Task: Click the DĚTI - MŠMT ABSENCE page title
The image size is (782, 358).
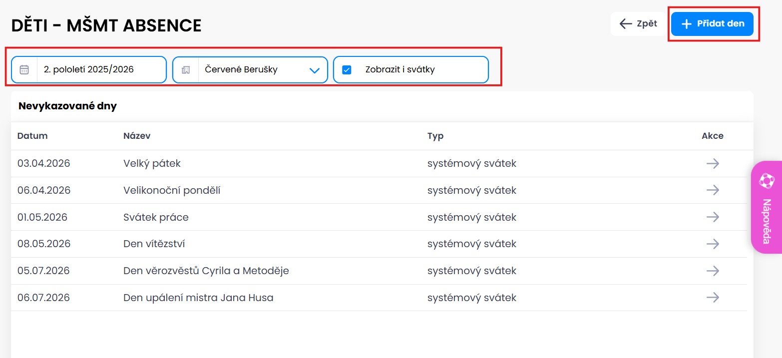Action: tap(106, 25)
